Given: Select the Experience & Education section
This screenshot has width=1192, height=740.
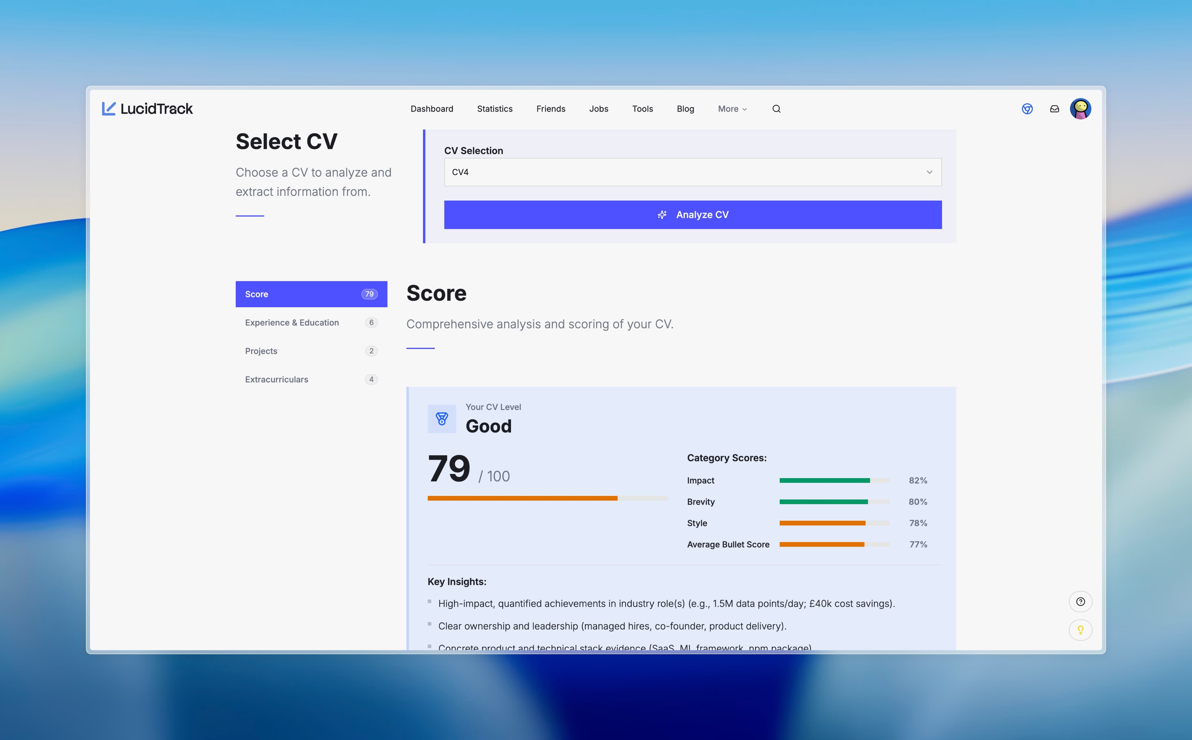Looking at the screenshot, I should pyautogui.click(x=311, y=322).
